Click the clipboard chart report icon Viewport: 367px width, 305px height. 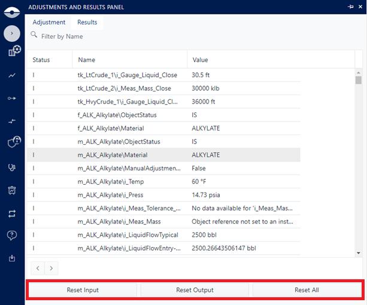[x=12, y=190]
